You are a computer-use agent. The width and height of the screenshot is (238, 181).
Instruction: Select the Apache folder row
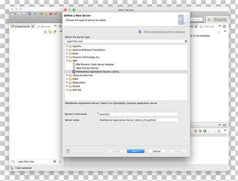pos(126,46)
